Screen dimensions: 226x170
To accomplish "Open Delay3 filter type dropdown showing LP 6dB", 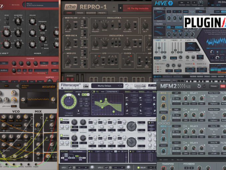I will tap(214, 137).
